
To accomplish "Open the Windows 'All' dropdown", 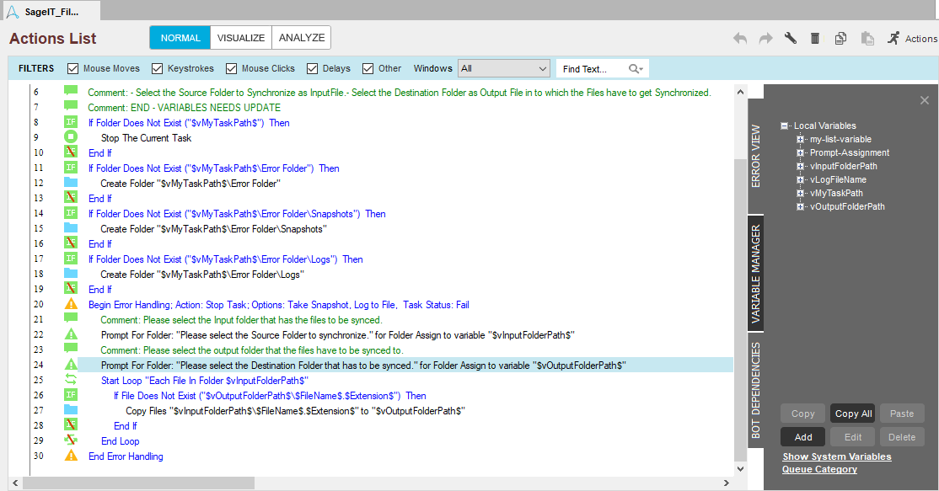I will [x=503, y=68].
